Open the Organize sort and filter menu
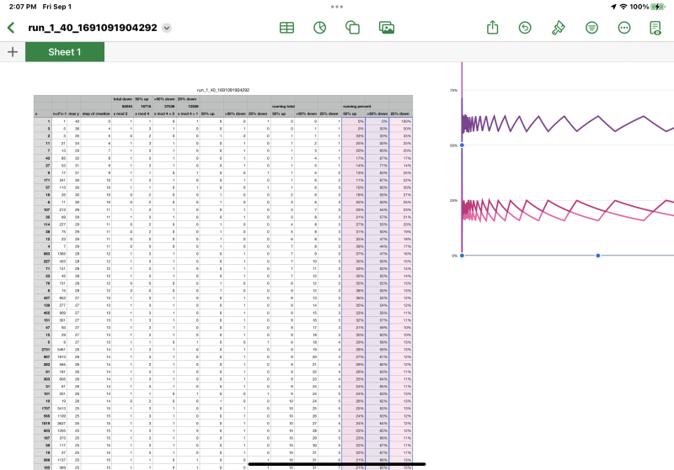This screenshot has height=470, width=674. [591, 28]
